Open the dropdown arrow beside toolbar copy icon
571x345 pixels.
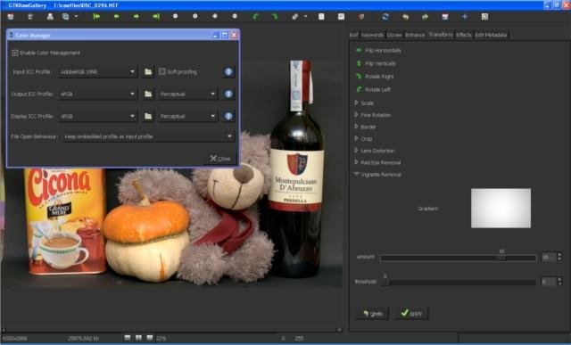tap(76, 17)
